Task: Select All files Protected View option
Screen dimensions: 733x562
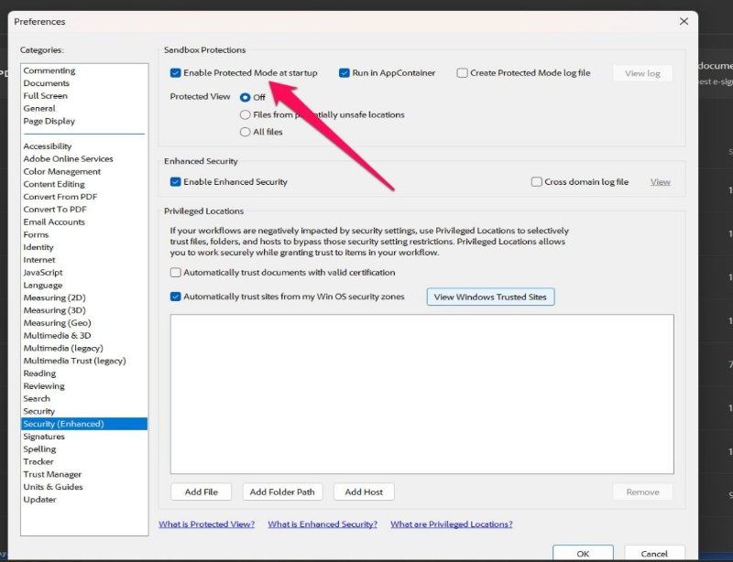Action: 244,131
